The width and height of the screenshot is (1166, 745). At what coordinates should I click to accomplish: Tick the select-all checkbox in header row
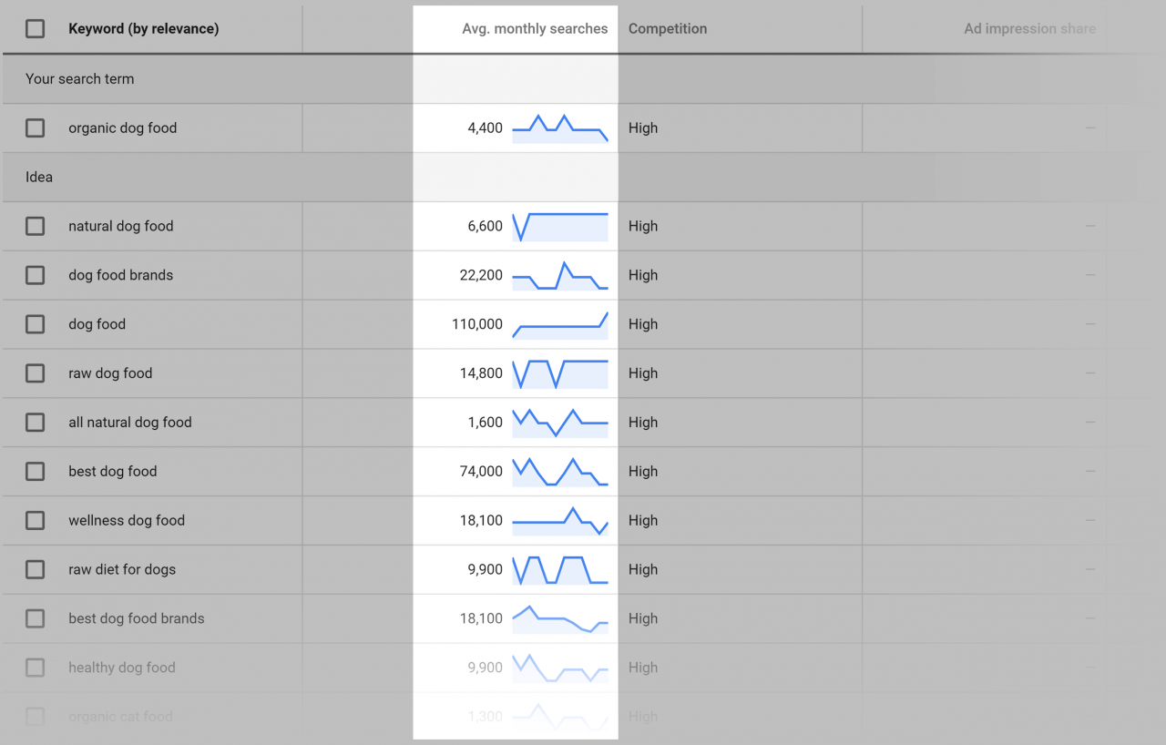point(35,29)
